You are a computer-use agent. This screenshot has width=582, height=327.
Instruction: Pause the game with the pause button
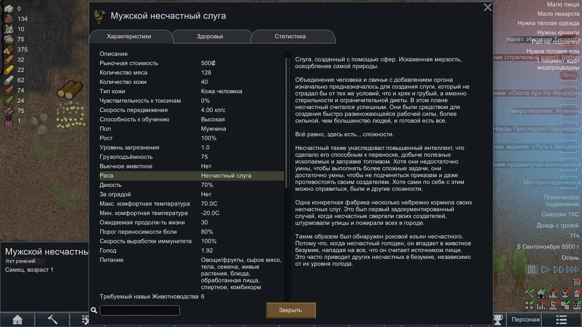tap(531, 270)
